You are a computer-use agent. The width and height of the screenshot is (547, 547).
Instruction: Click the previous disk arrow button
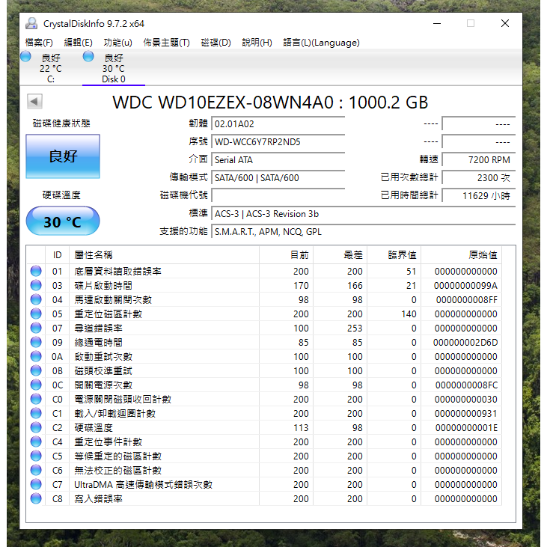click(34, 102)
